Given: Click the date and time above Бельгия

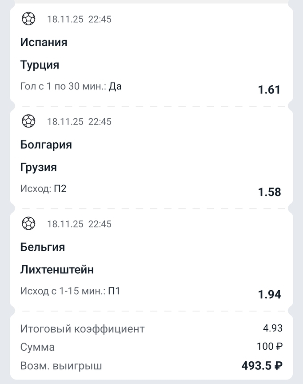Looking at the screenshot, I should [x=79, y=224].
